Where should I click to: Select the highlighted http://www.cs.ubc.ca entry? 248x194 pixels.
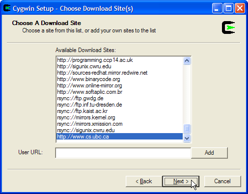pos(119,137)
